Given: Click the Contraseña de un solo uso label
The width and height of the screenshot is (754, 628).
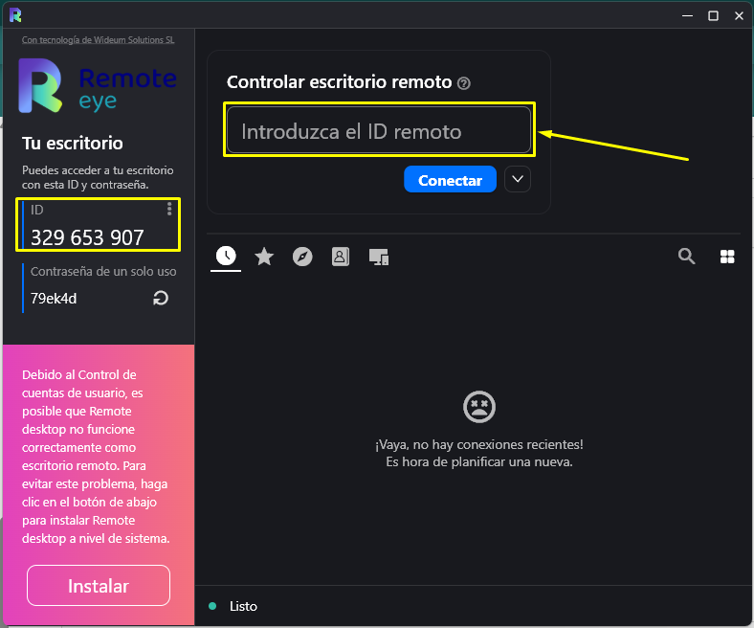Looking at the screenshot, I should [103, 272].
